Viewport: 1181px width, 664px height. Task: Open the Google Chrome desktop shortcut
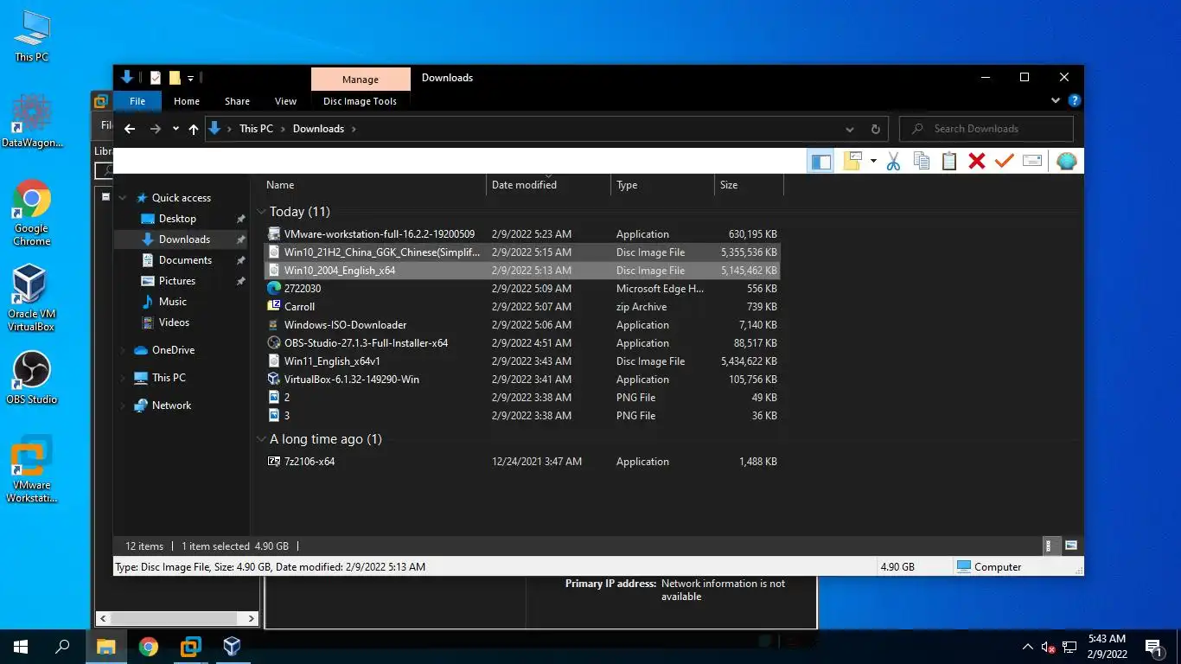[x=31, y=213]
